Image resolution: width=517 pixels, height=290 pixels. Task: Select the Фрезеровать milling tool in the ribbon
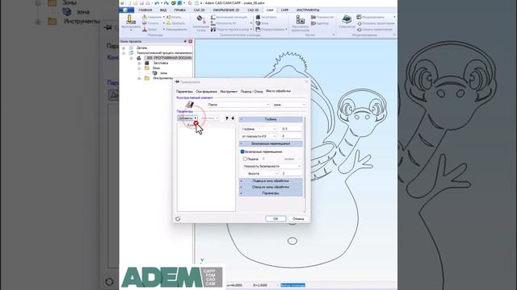[131, 23]
